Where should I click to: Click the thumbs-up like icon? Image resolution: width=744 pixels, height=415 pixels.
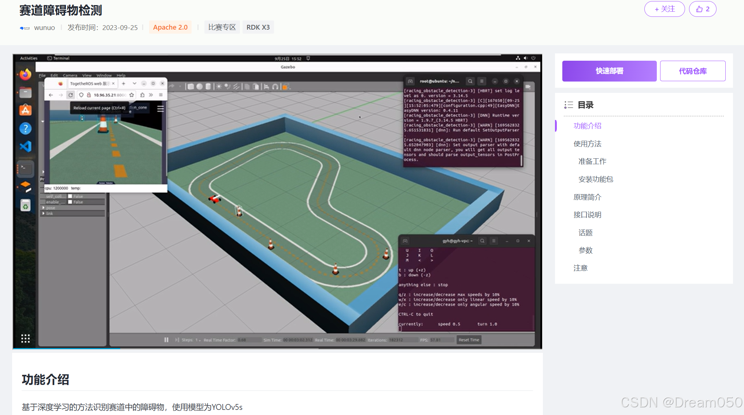click(x=699, y=9)
